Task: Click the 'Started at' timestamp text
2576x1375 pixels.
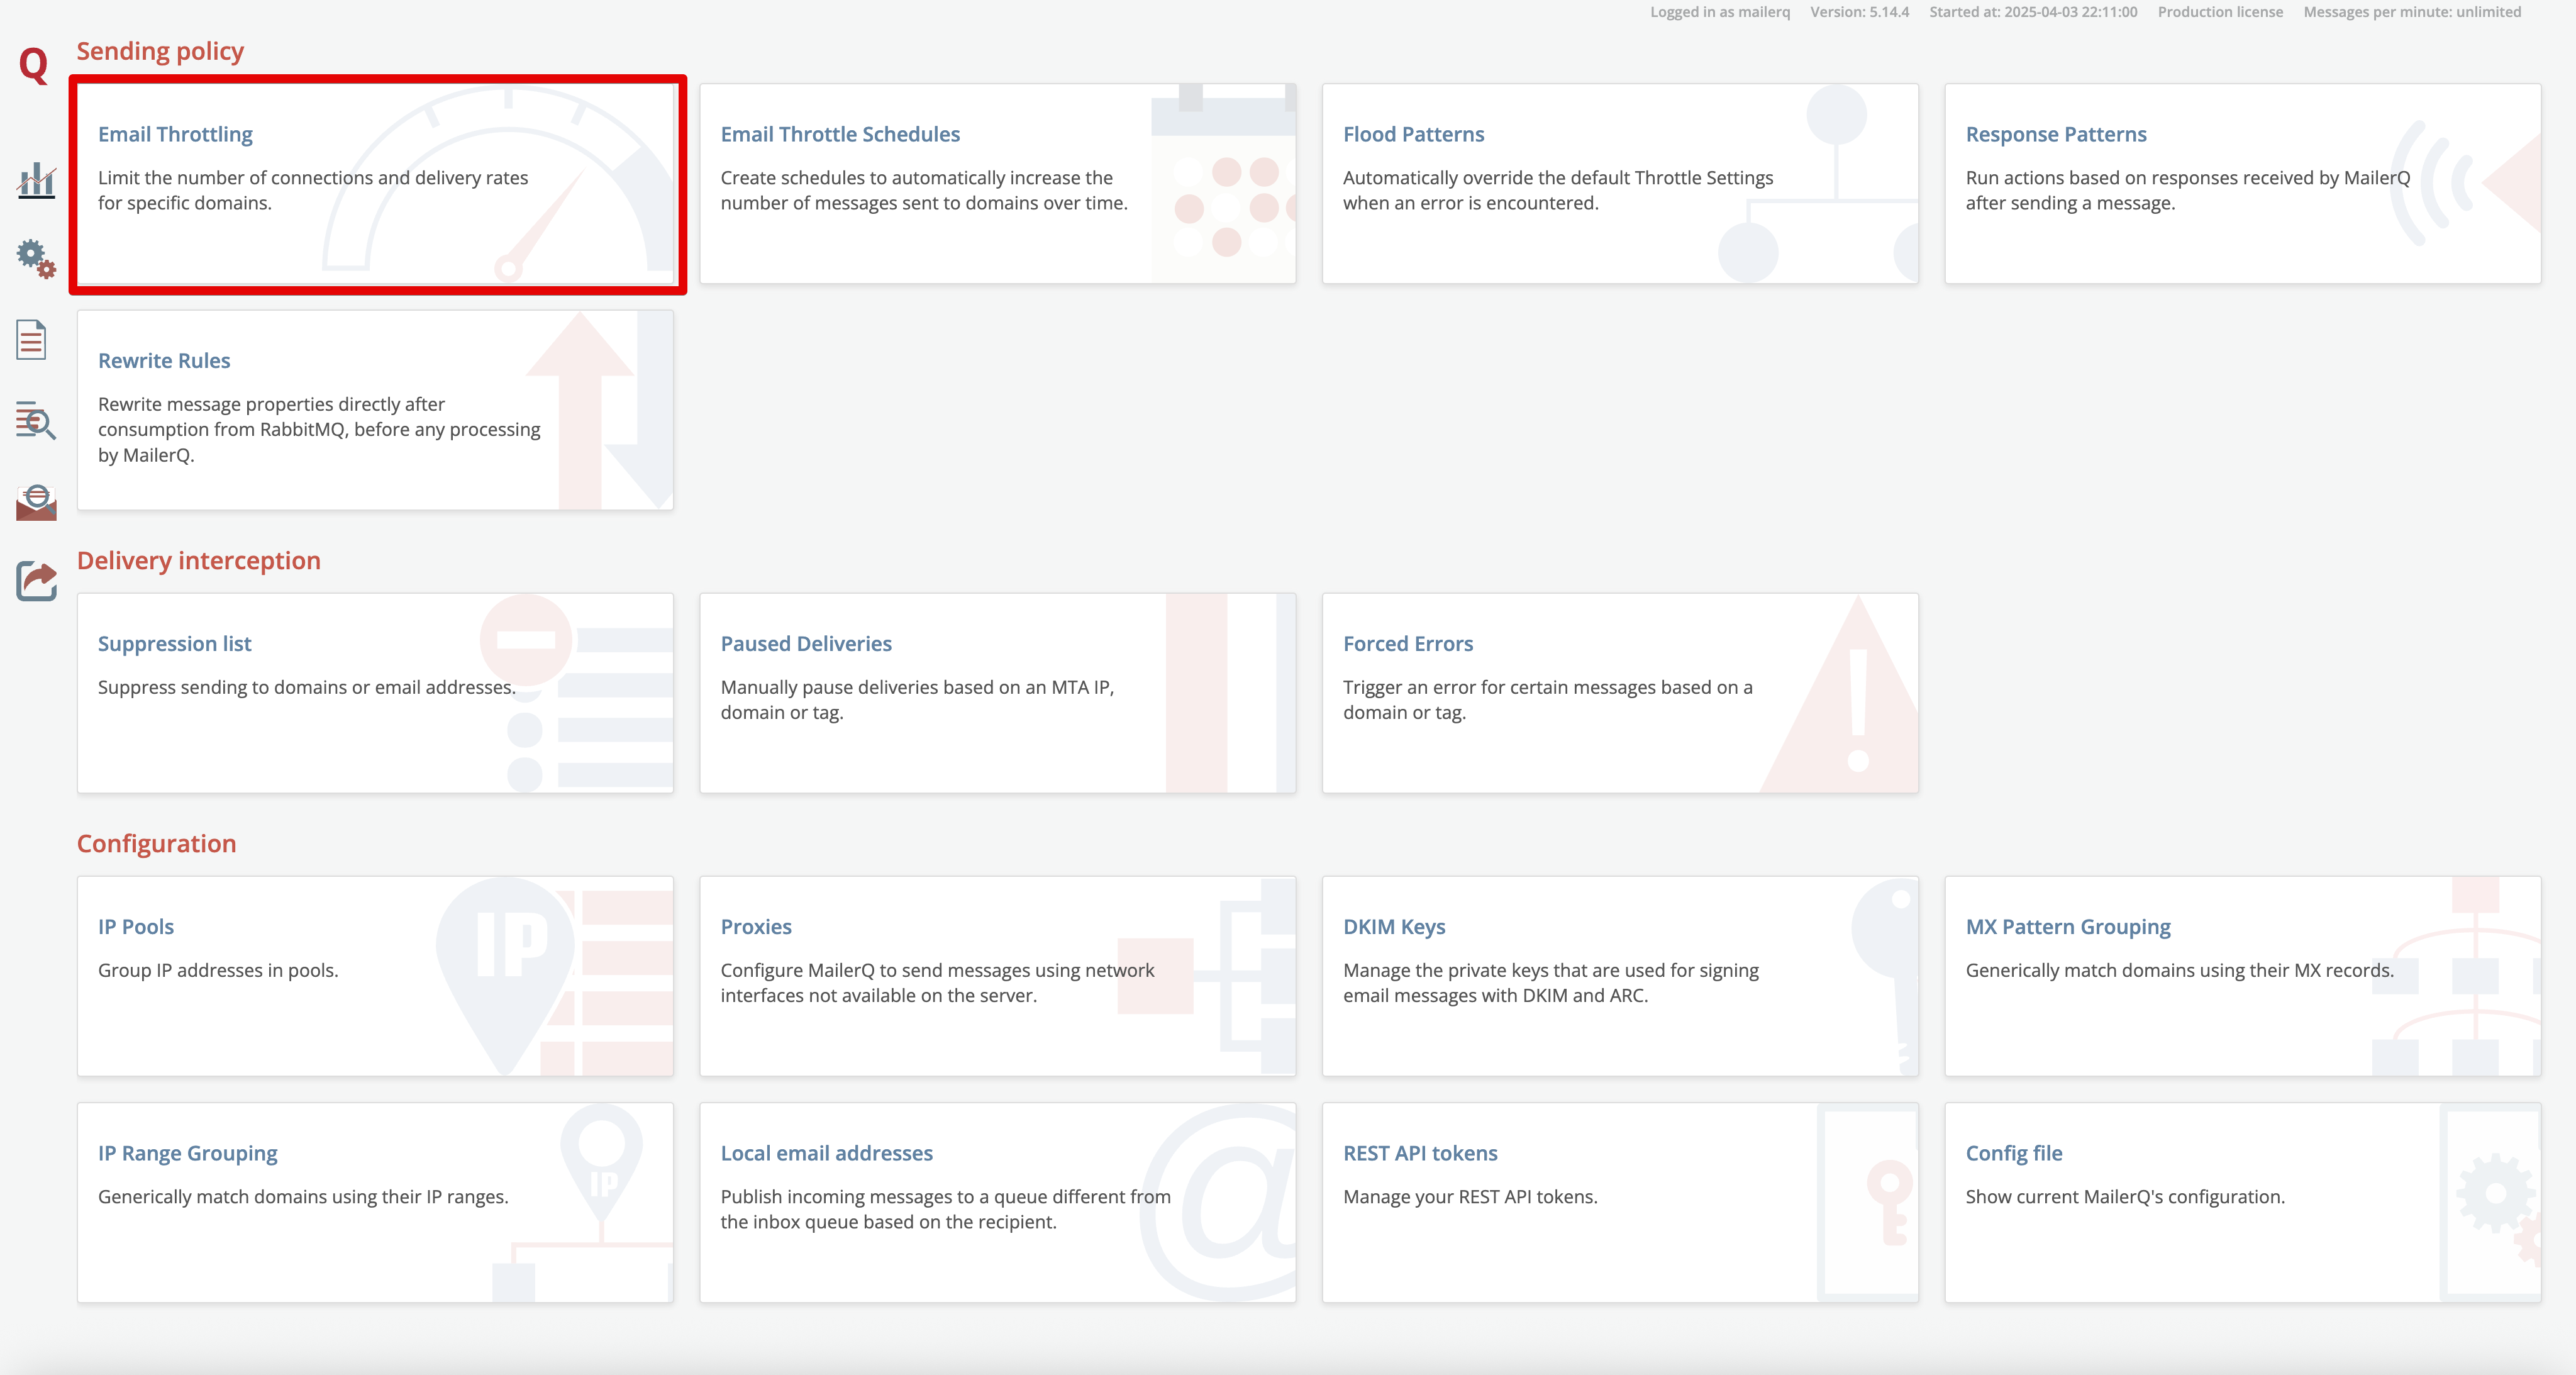Action: pyautogui.click(x=2033, y=12)
